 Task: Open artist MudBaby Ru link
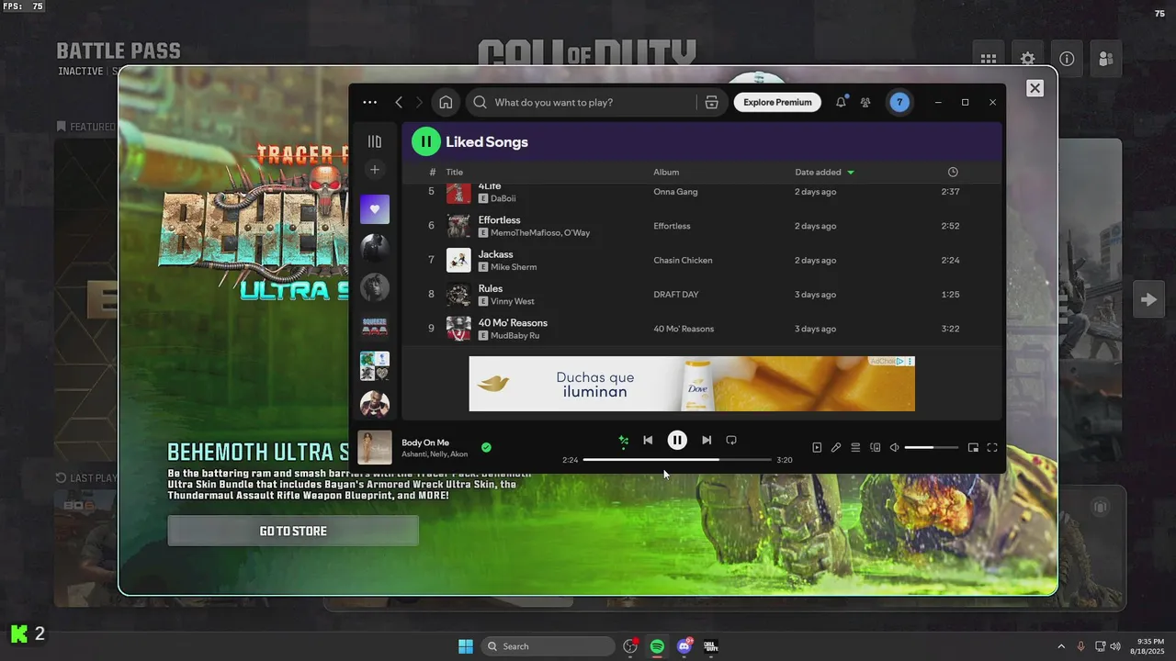click(514, 336)
